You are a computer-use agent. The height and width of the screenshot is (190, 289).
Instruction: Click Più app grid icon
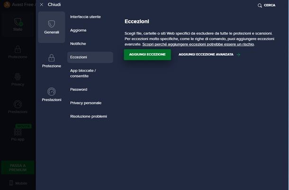[x=18, y=132]
